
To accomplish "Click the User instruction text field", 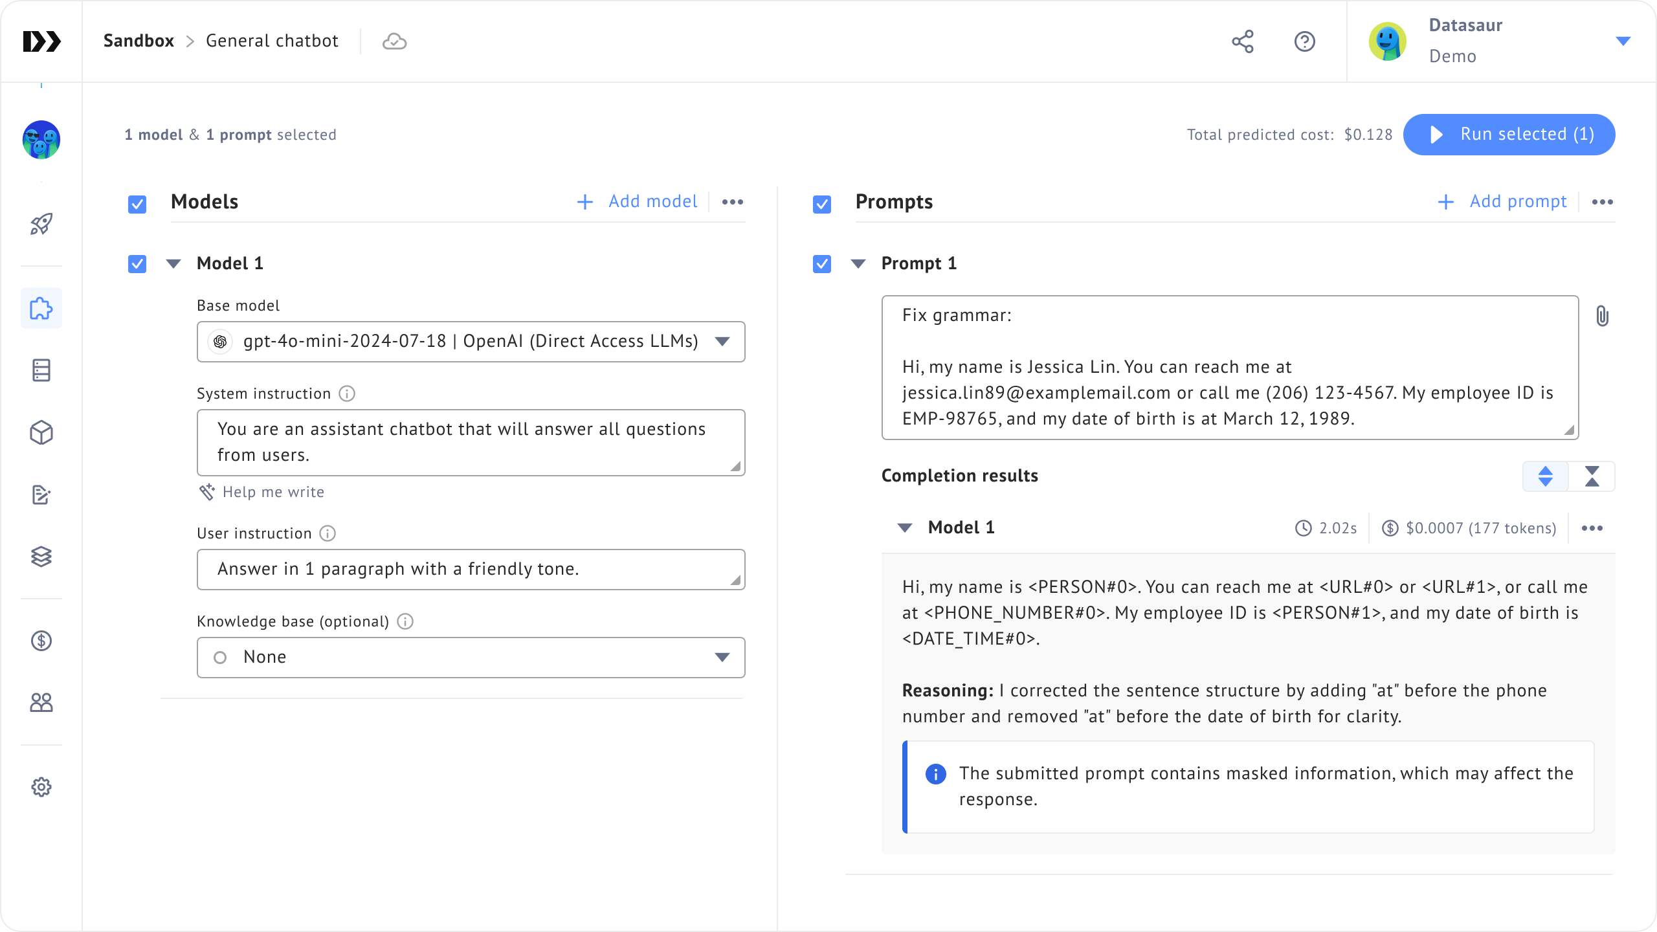I will click(x=471, y=570).
